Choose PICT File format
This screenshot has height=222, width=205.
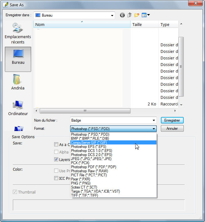coord(114,175)
